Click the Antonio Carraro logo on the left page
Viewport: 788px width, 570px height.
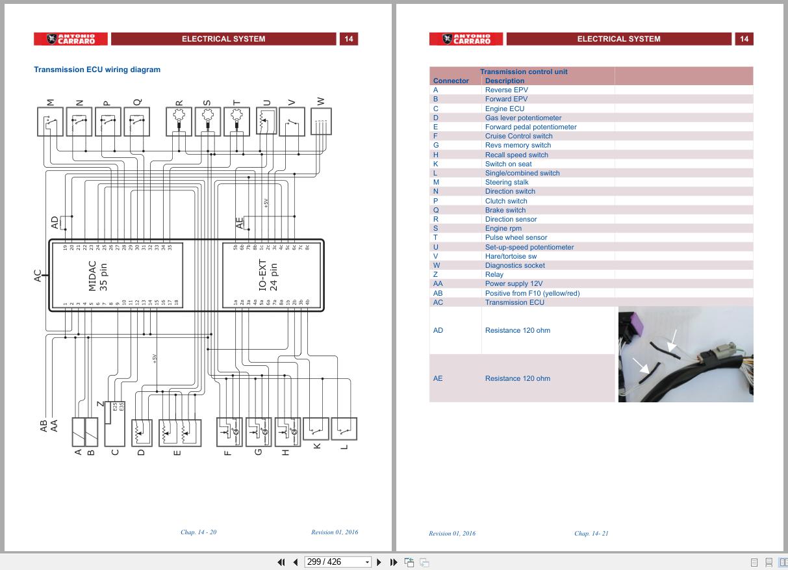(71, 39)
